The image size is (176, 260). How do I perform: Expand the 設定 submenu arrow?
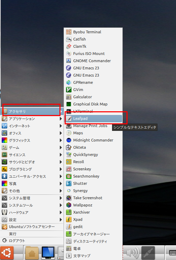(x=61, y=220)
